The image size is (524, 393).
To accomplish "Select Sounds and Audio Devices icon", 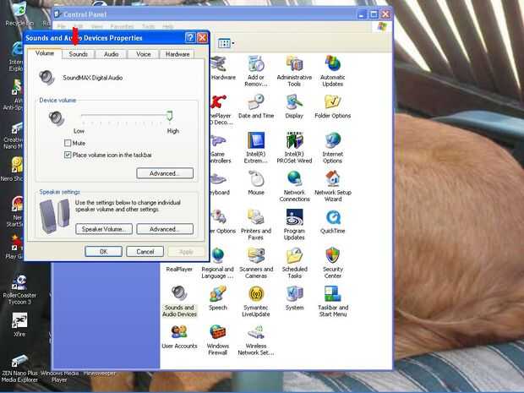I will pos(179,301).
